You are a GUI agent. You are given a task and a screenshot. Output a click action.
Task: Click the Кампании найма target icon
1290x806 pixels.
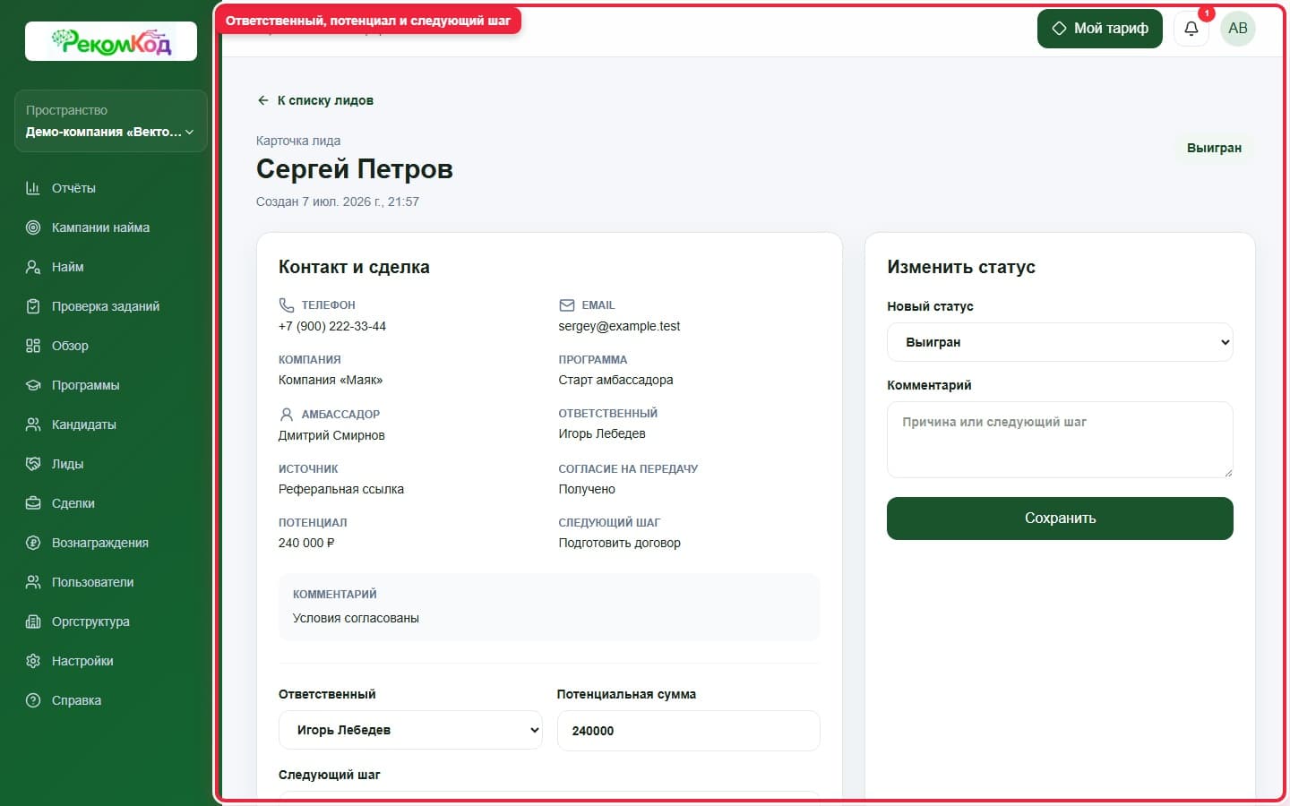(x=33, y=227)
